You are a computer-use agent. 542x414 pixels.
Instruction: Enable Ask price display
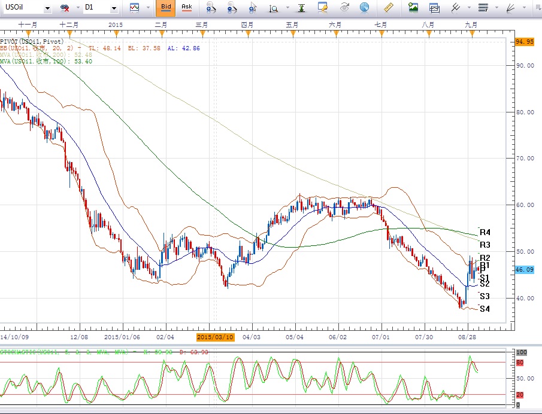click(187, 8)
